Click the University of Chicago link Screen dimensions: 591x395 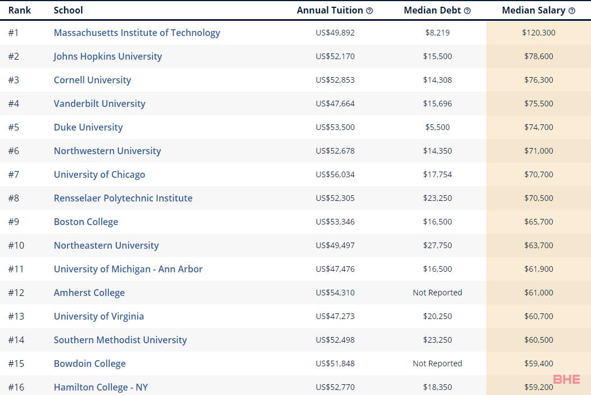[100, 174]
